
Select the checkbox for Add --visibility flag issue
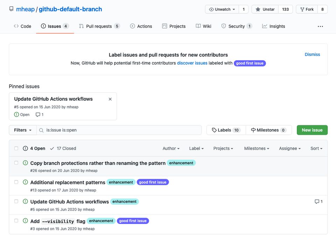(16, 220)
